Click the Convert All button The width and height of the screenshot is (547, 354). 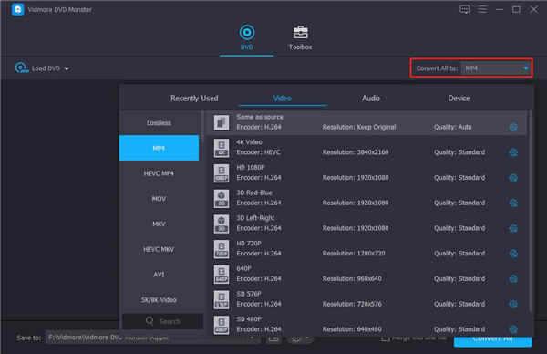[492, 341]
